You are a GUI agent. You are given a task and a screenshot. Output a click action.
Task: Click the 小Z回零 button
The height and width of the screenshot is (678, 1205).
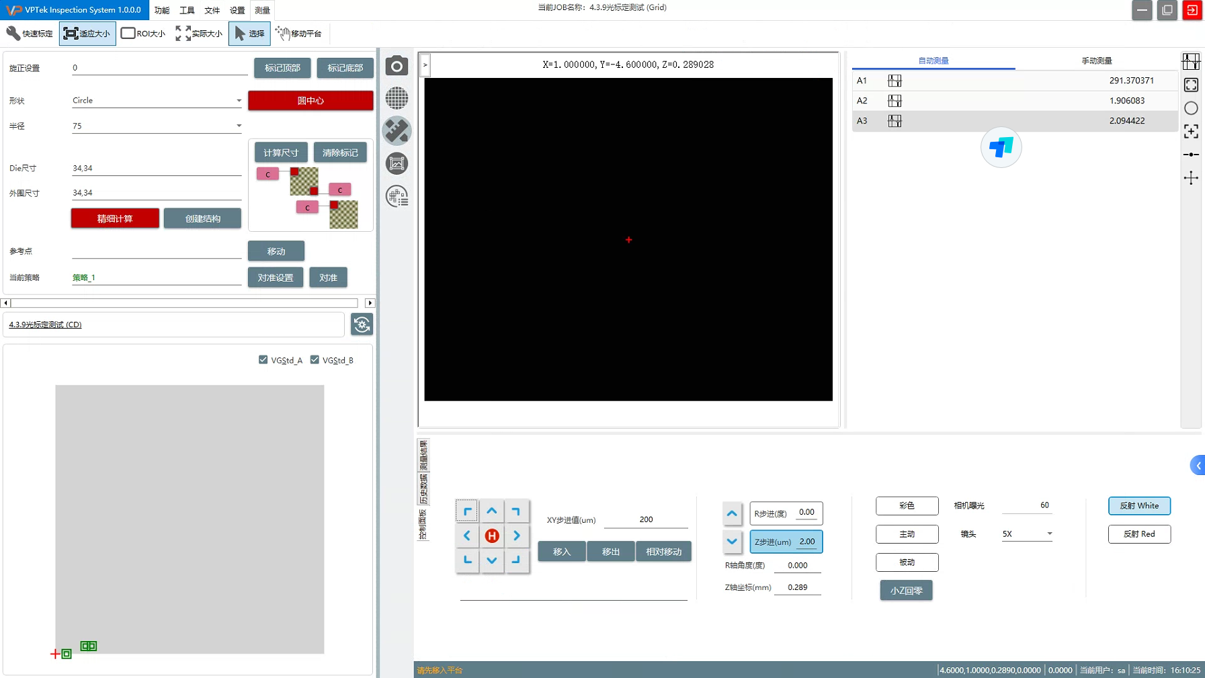906,591
